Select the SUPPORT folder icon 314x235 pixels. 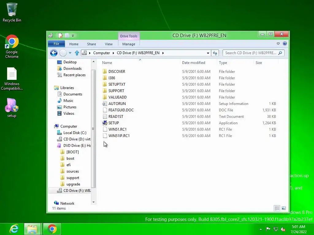[105, 91]
